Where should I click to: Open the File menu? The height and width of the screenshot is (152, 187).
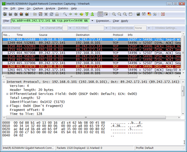point(5,8)
